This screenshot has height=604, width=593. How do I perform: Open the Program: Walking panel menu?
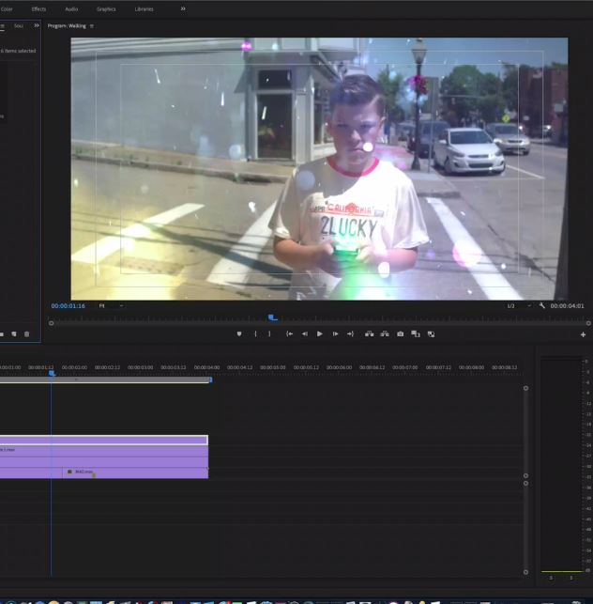[92, 26]
